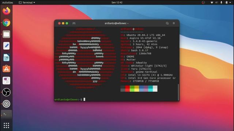Open the Terminal app menu in the top bar
This screenshot has height=131, width=234.
click(x=27, y=3)
